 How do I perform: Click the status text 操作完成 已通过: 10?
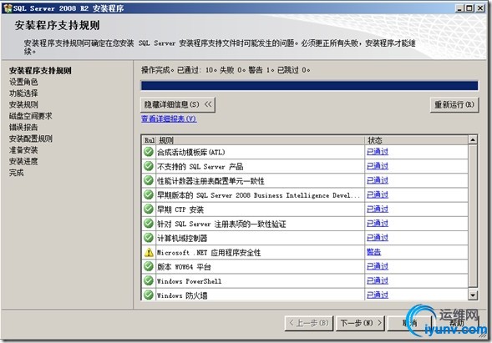pos(226,70)
